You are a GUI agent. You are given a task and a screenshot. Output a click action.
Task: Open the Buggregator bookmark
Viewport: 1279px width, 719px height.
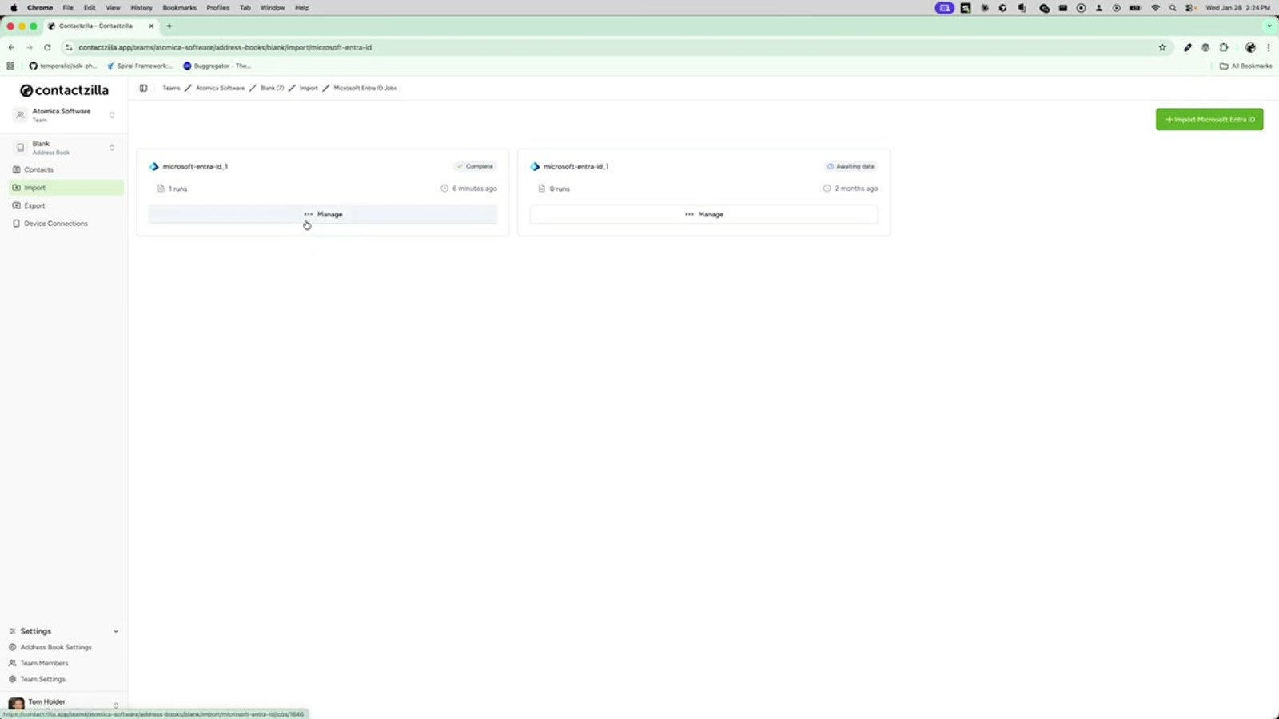(x=217, y=66)
